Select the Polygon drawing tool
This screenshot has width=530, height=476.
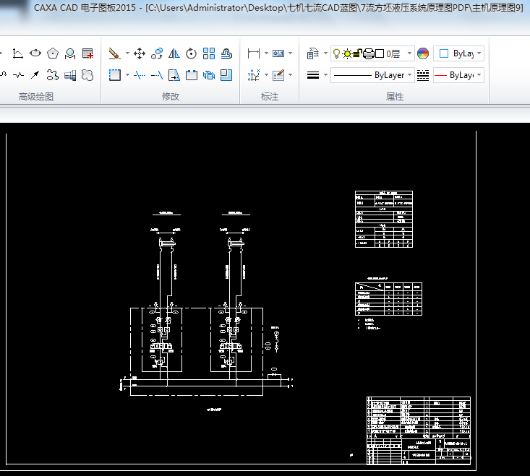coord(53,53)
